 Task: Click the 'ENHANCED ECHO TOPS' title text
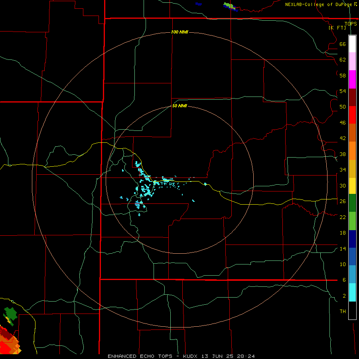[140, 356]
